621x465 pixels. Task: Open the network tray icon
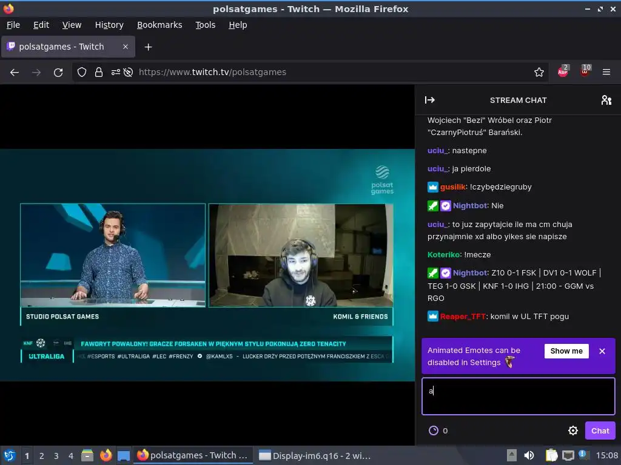click(568, 455)
